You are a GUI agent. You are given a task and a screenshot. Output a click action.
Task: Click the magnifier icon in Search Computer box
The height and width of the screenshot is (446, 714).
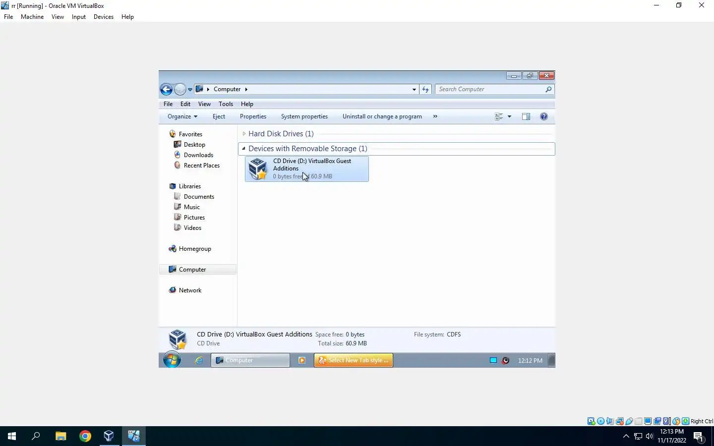pyautogui.click(x=548, y=89)
